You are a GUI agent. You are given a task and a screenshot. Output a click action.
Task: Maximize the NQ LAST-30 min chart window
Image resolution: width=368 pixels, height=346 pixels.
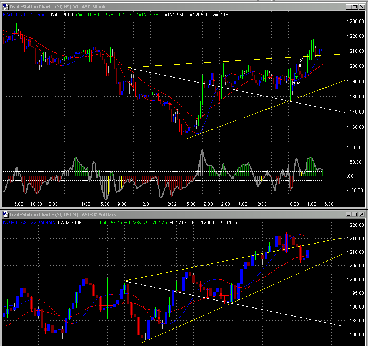[x=355, y=7]
